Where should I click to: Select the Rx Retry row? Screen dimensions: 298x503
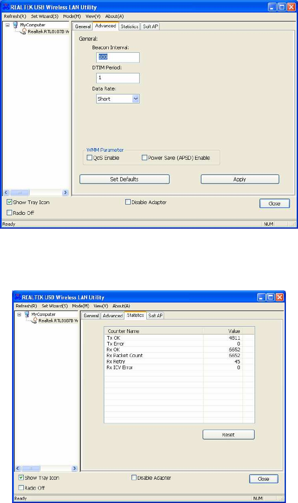point(179,362)
